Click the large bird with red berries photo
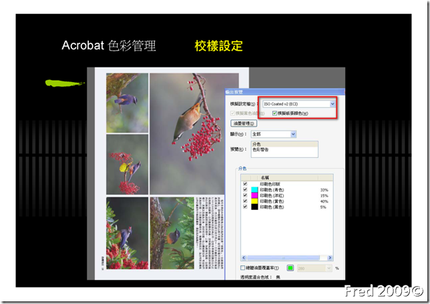430x304 pixels. [x=187, y=133]
